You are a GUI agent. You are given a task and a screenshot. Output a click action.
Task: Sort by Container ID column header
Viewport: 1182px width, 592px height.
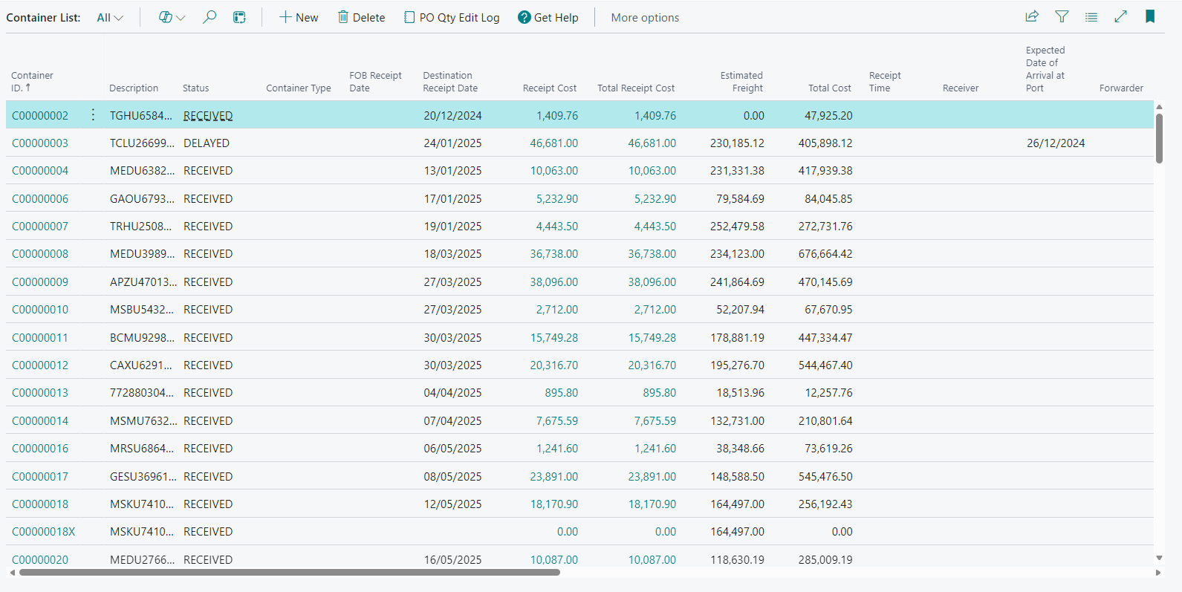(x=32, y=82)
